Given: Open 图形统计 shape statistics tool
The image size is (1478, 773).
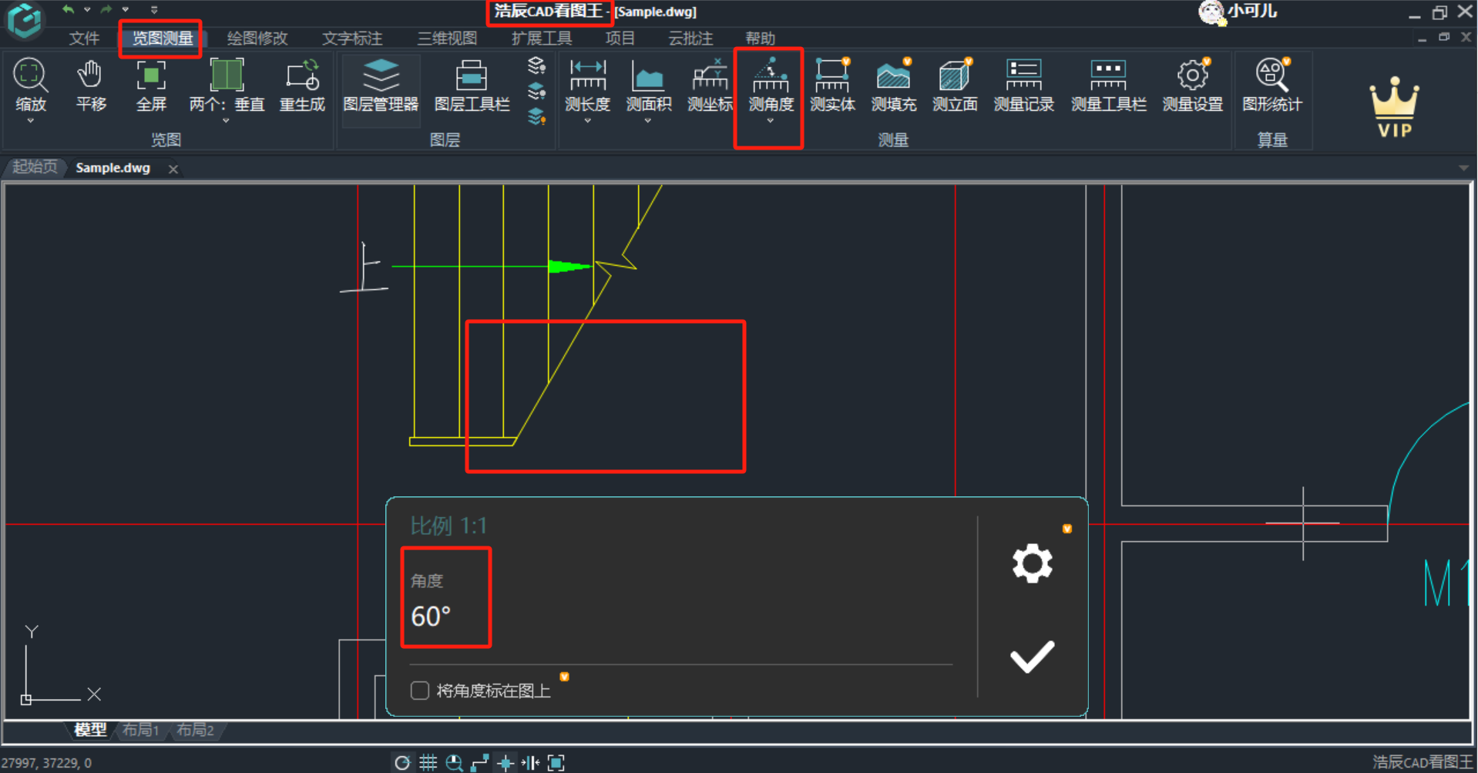Looking at the screenshot, I should coord(1271,85).
